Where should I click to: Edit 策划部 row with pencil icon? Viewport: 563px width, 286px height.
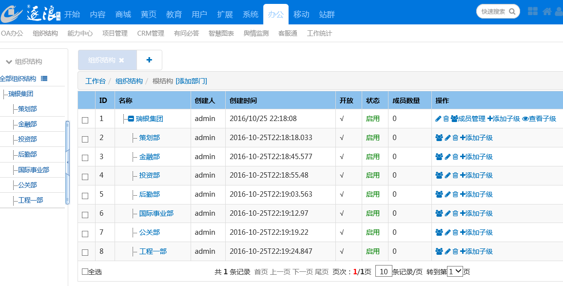447,138
